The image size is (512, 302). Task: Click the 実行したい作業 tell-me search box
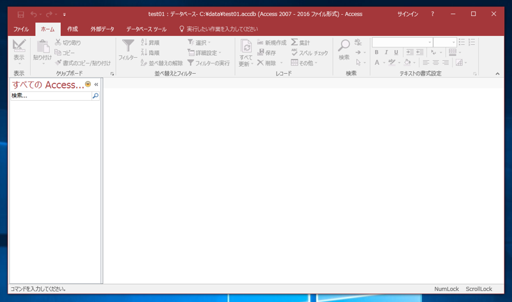[x=219, y=29]
